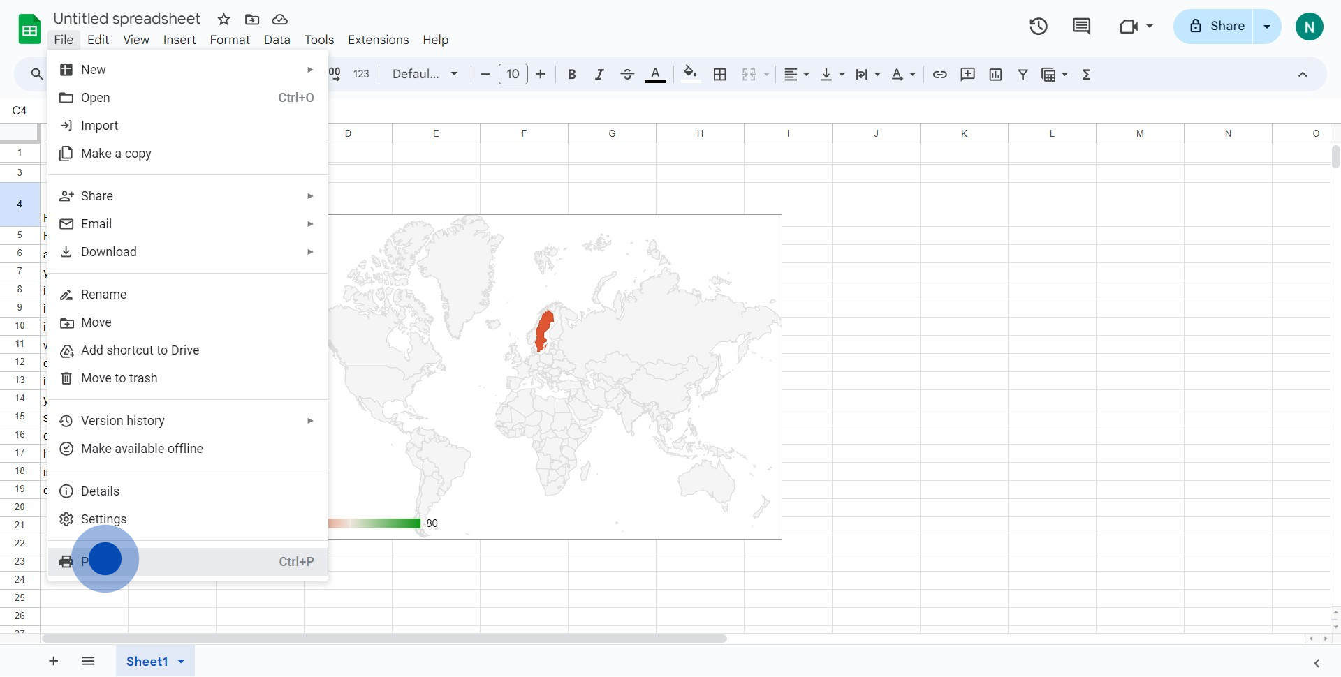Open the Extensions menu
The image size is (1341, 677).
(x=378, y=40)
